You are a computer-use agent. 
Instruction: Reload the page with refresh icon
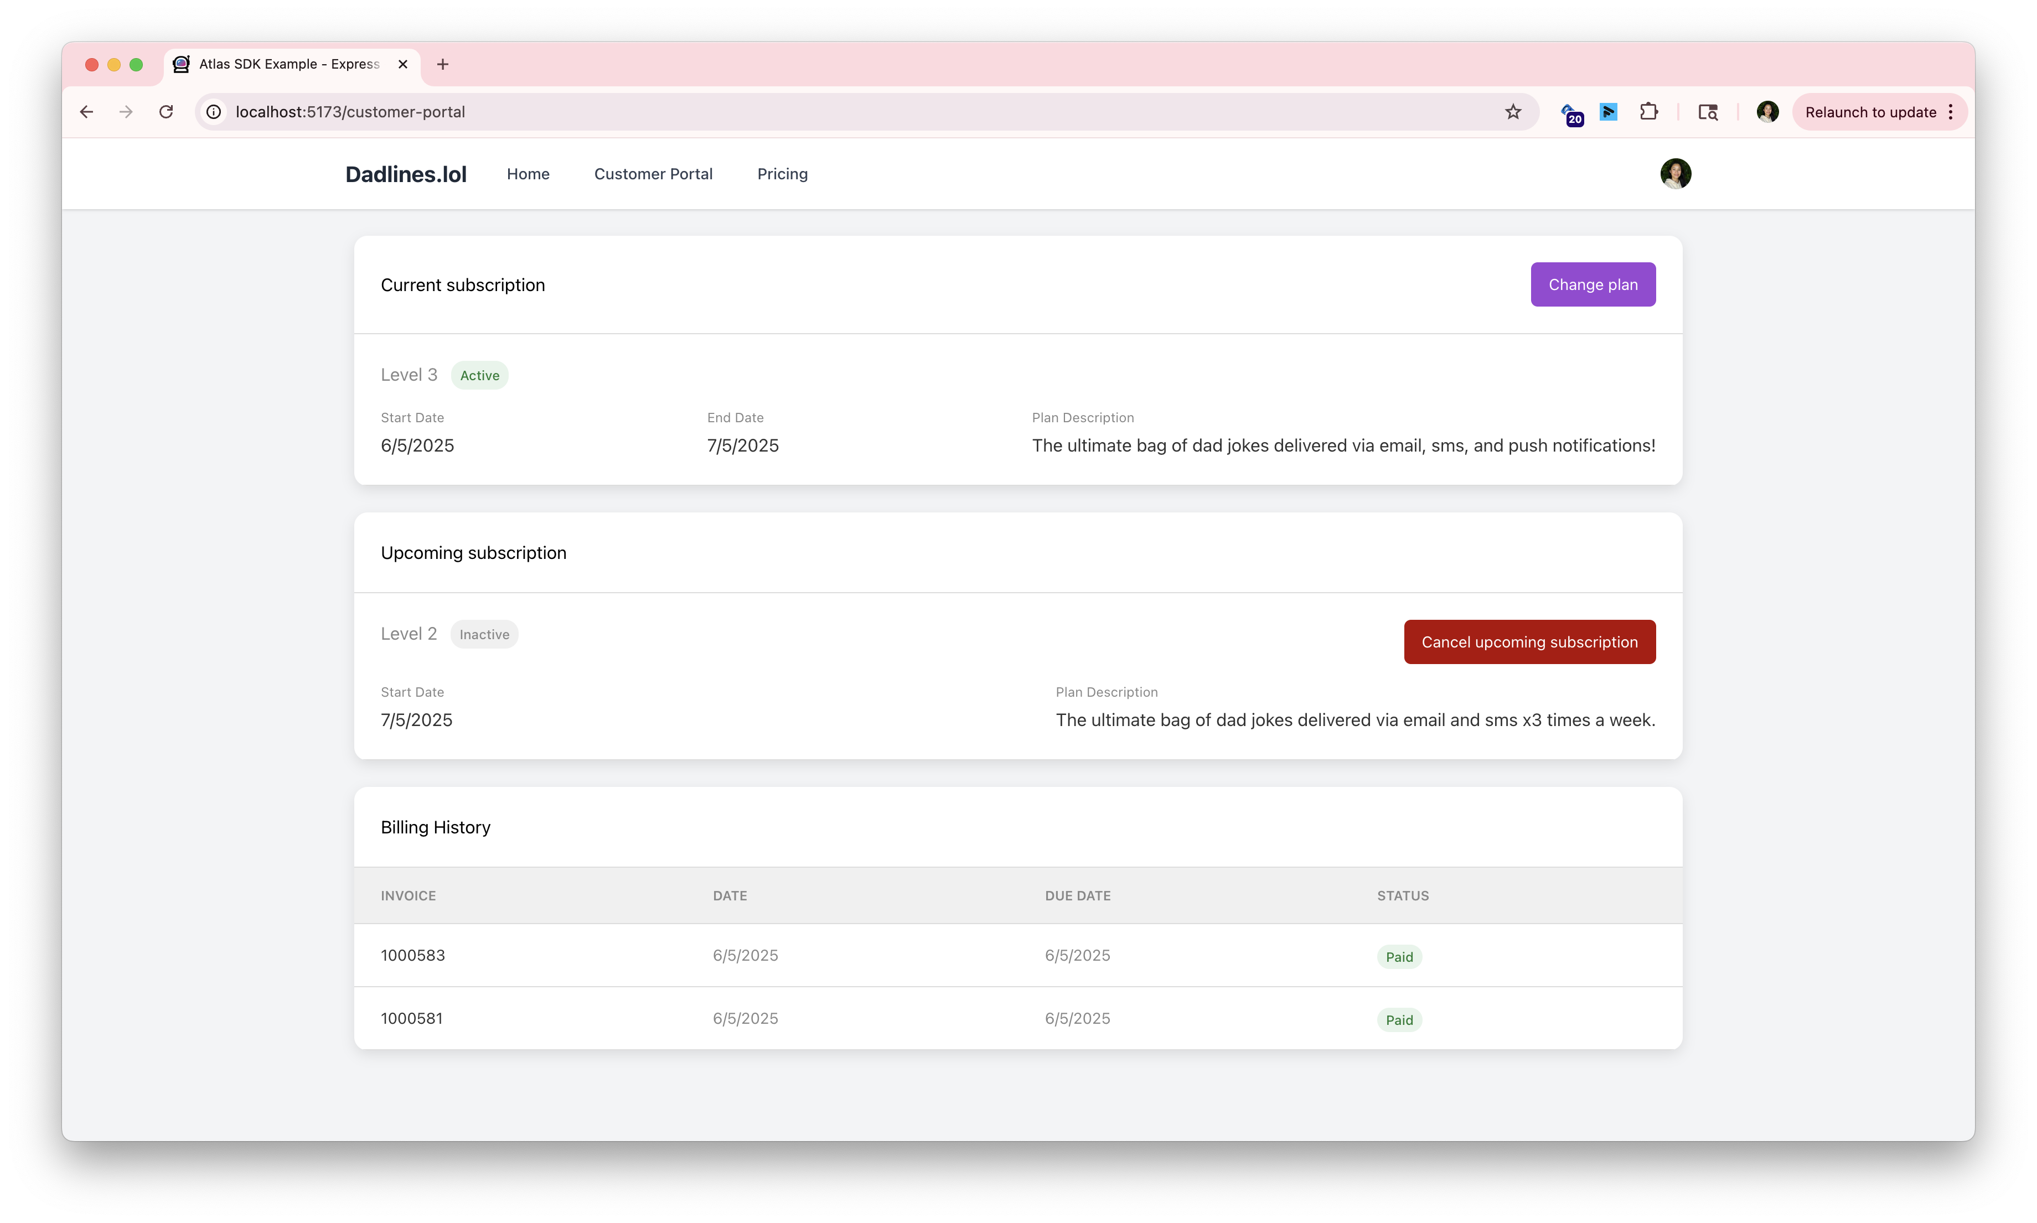tap(167, 111)
